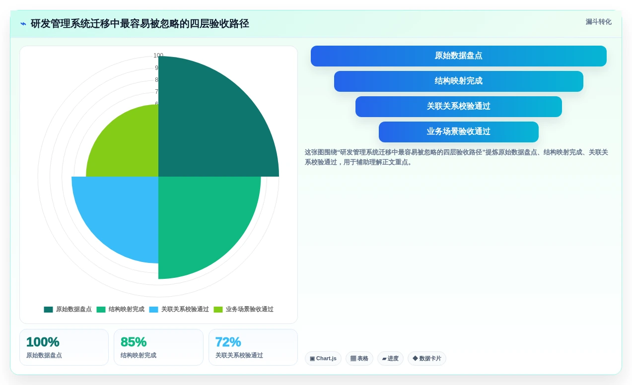Viewport: 632px width, 385px height.
Task: Click the chart title 研发管理系统迁移 heading
Action: [x=140, y=24]
